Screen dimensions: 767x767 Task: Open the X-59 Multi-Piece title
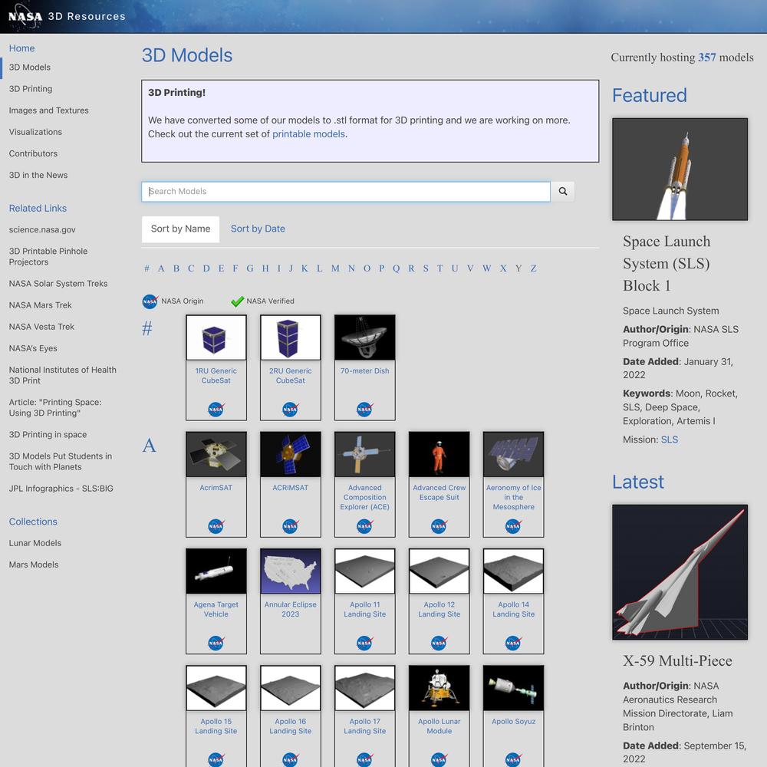[x=677, y=661]
